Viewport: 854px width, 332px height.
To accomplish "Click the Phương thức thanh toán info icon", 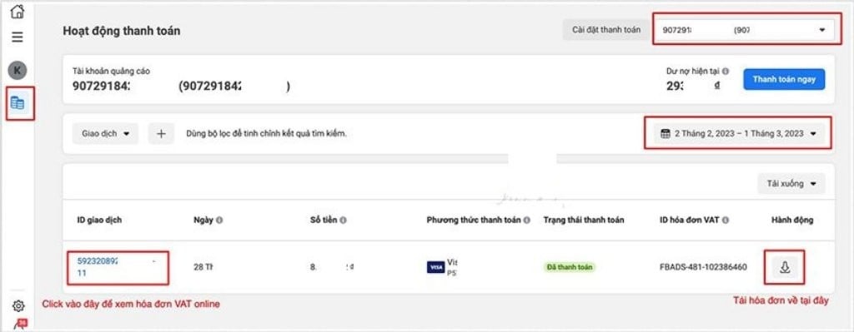I will pos(527,220).
